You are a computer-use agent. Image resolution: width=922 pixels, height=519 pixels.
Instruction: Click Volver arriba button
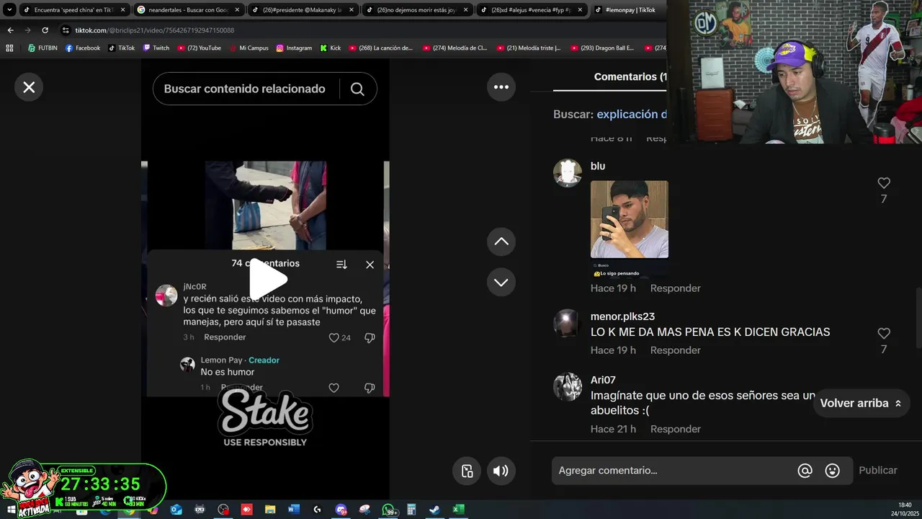click(861, 403)
